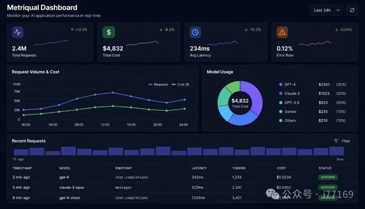Sort by the TIMESTAMP column header
The image size is (365, 209).
(x=22, y=168)
